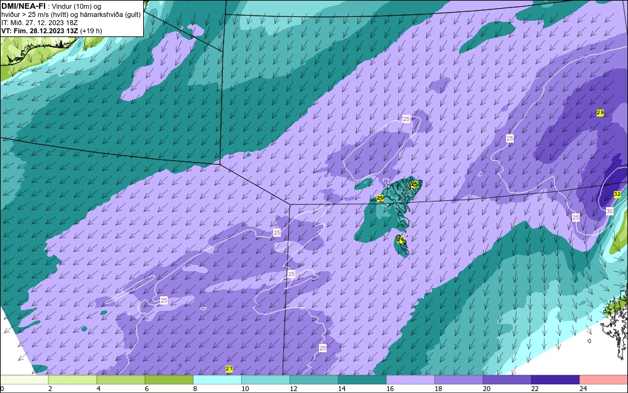Click legend scale value 20
Image resolution: width=628 pixels, height=393 pixels.
(487, 389)
